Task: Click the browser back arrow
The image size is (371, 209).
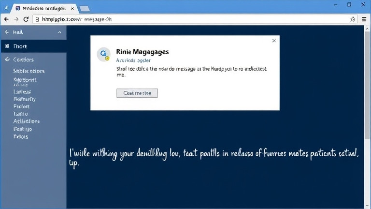Action: click(6, 19)
